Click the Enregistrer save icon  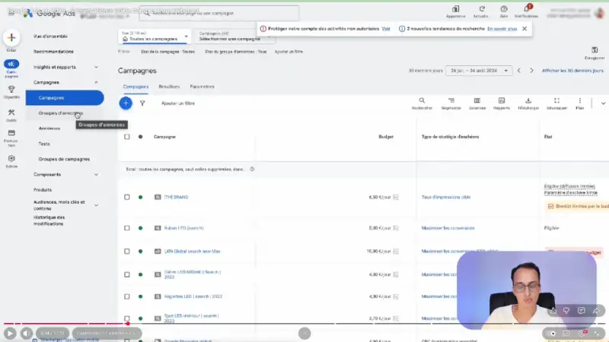(x=595, y=50)
